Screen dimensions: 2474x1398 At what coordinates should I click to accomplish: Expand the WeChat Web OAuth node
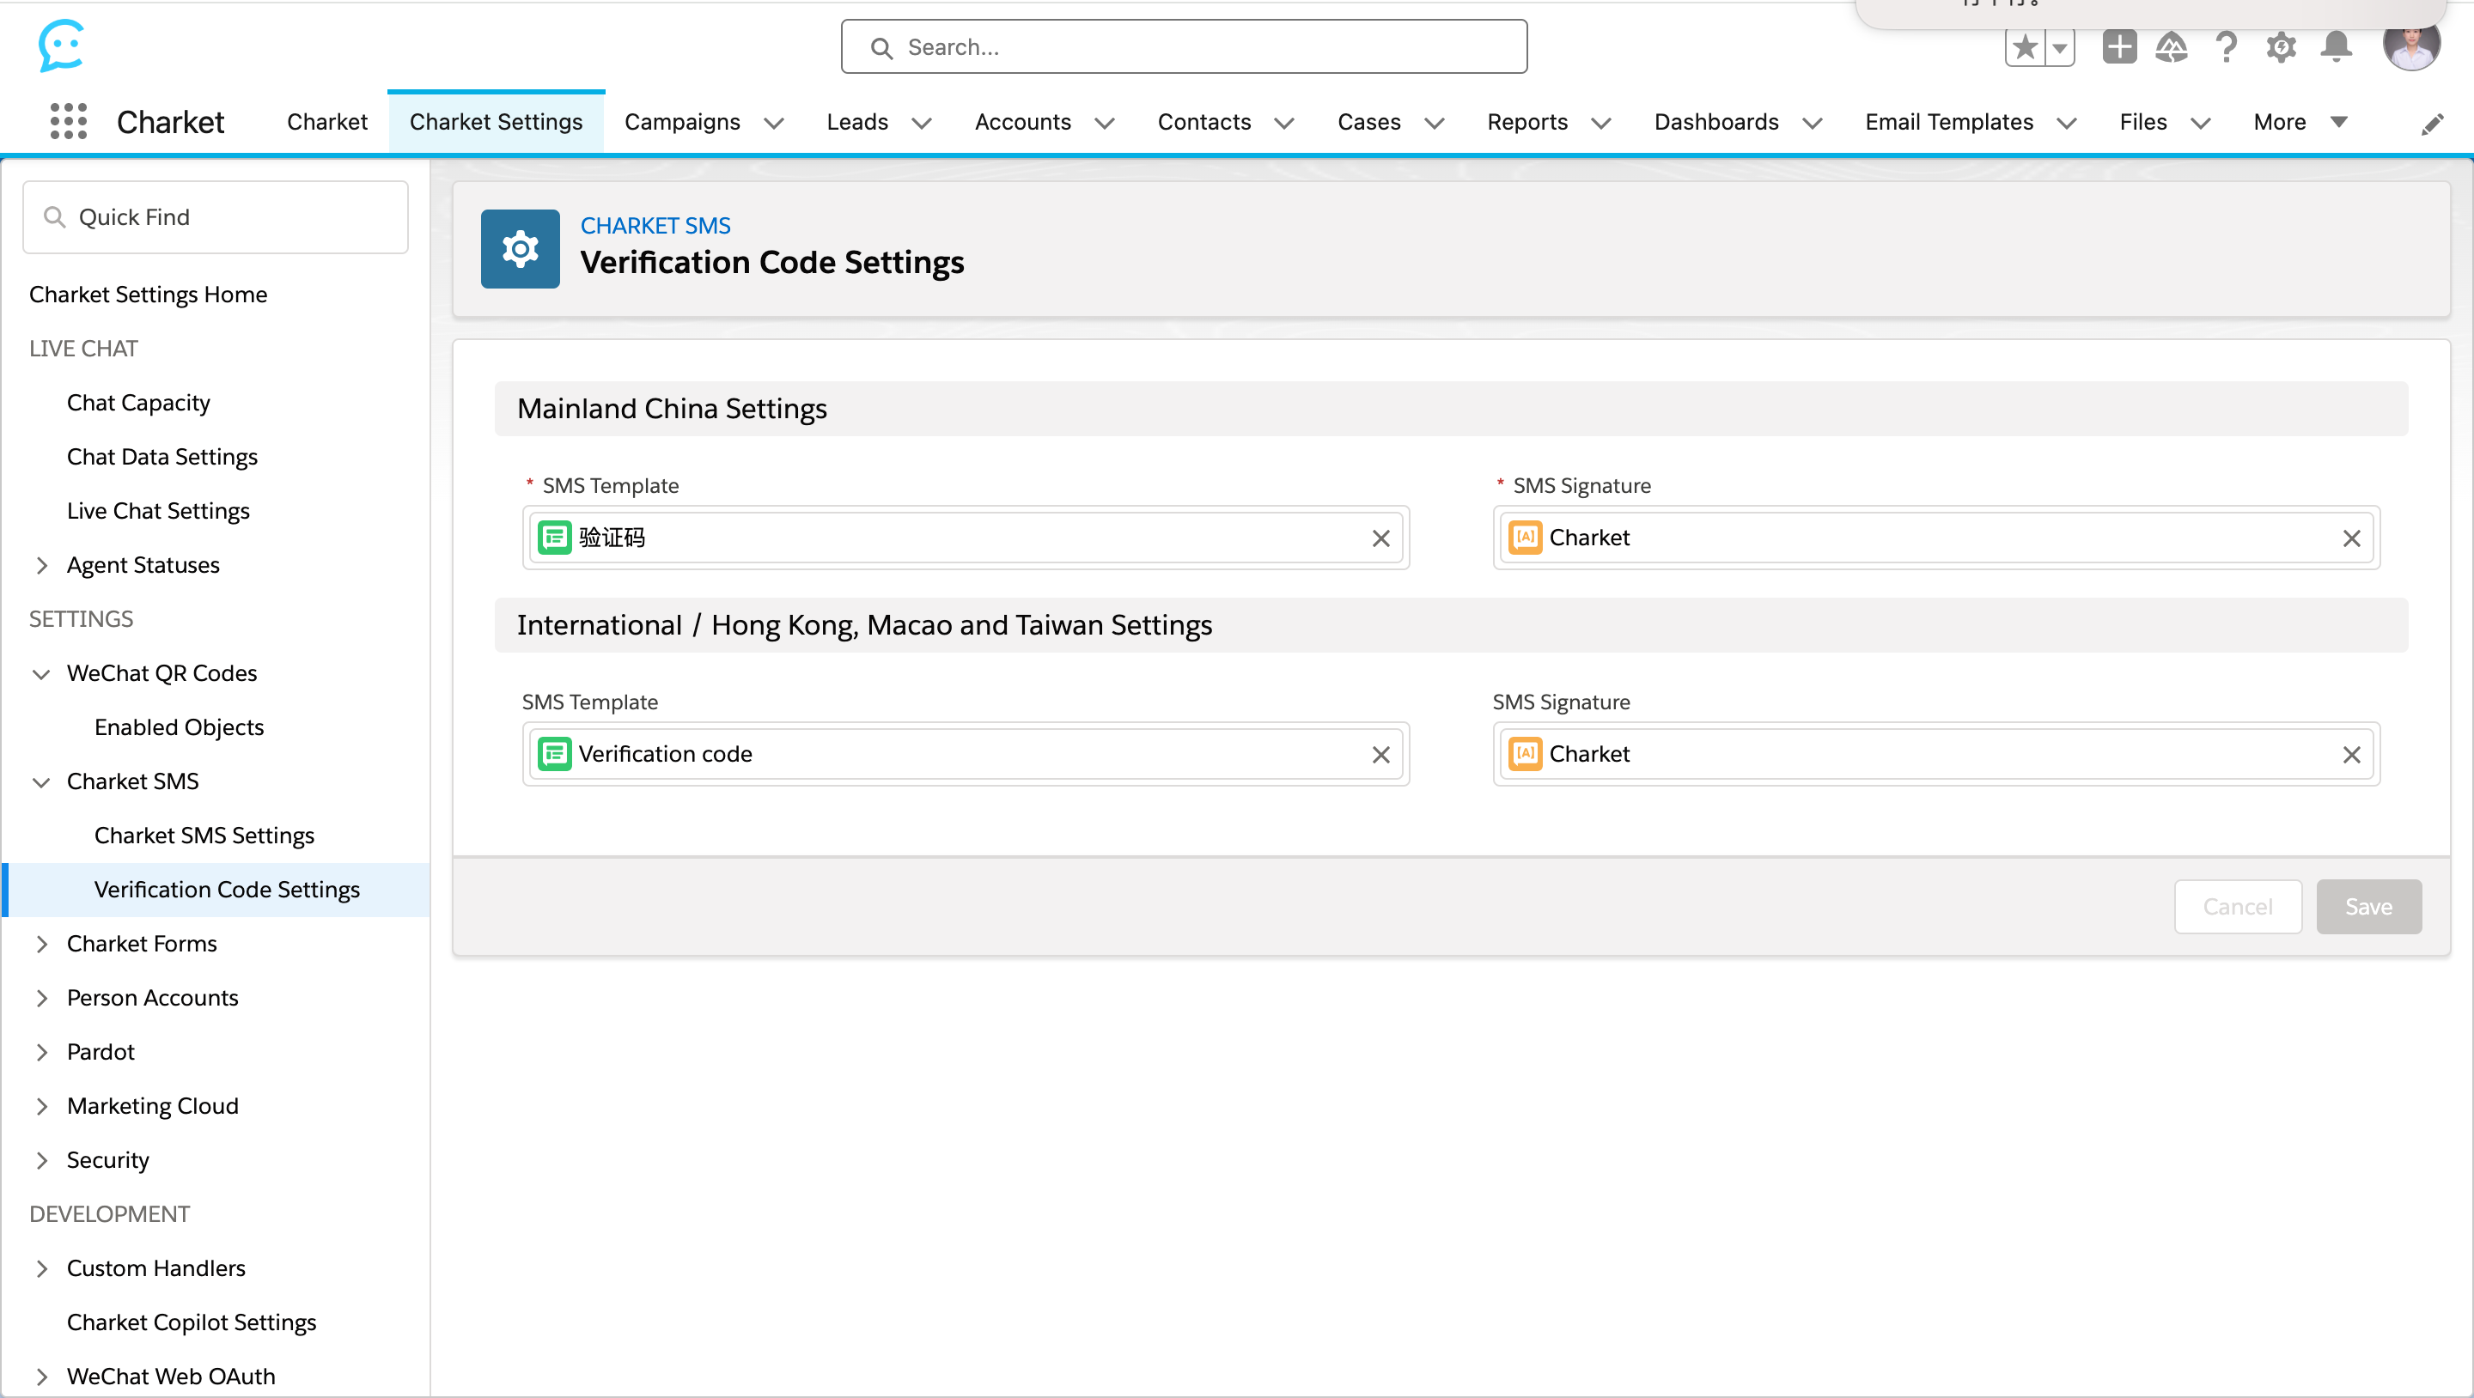pos(41,1377)
